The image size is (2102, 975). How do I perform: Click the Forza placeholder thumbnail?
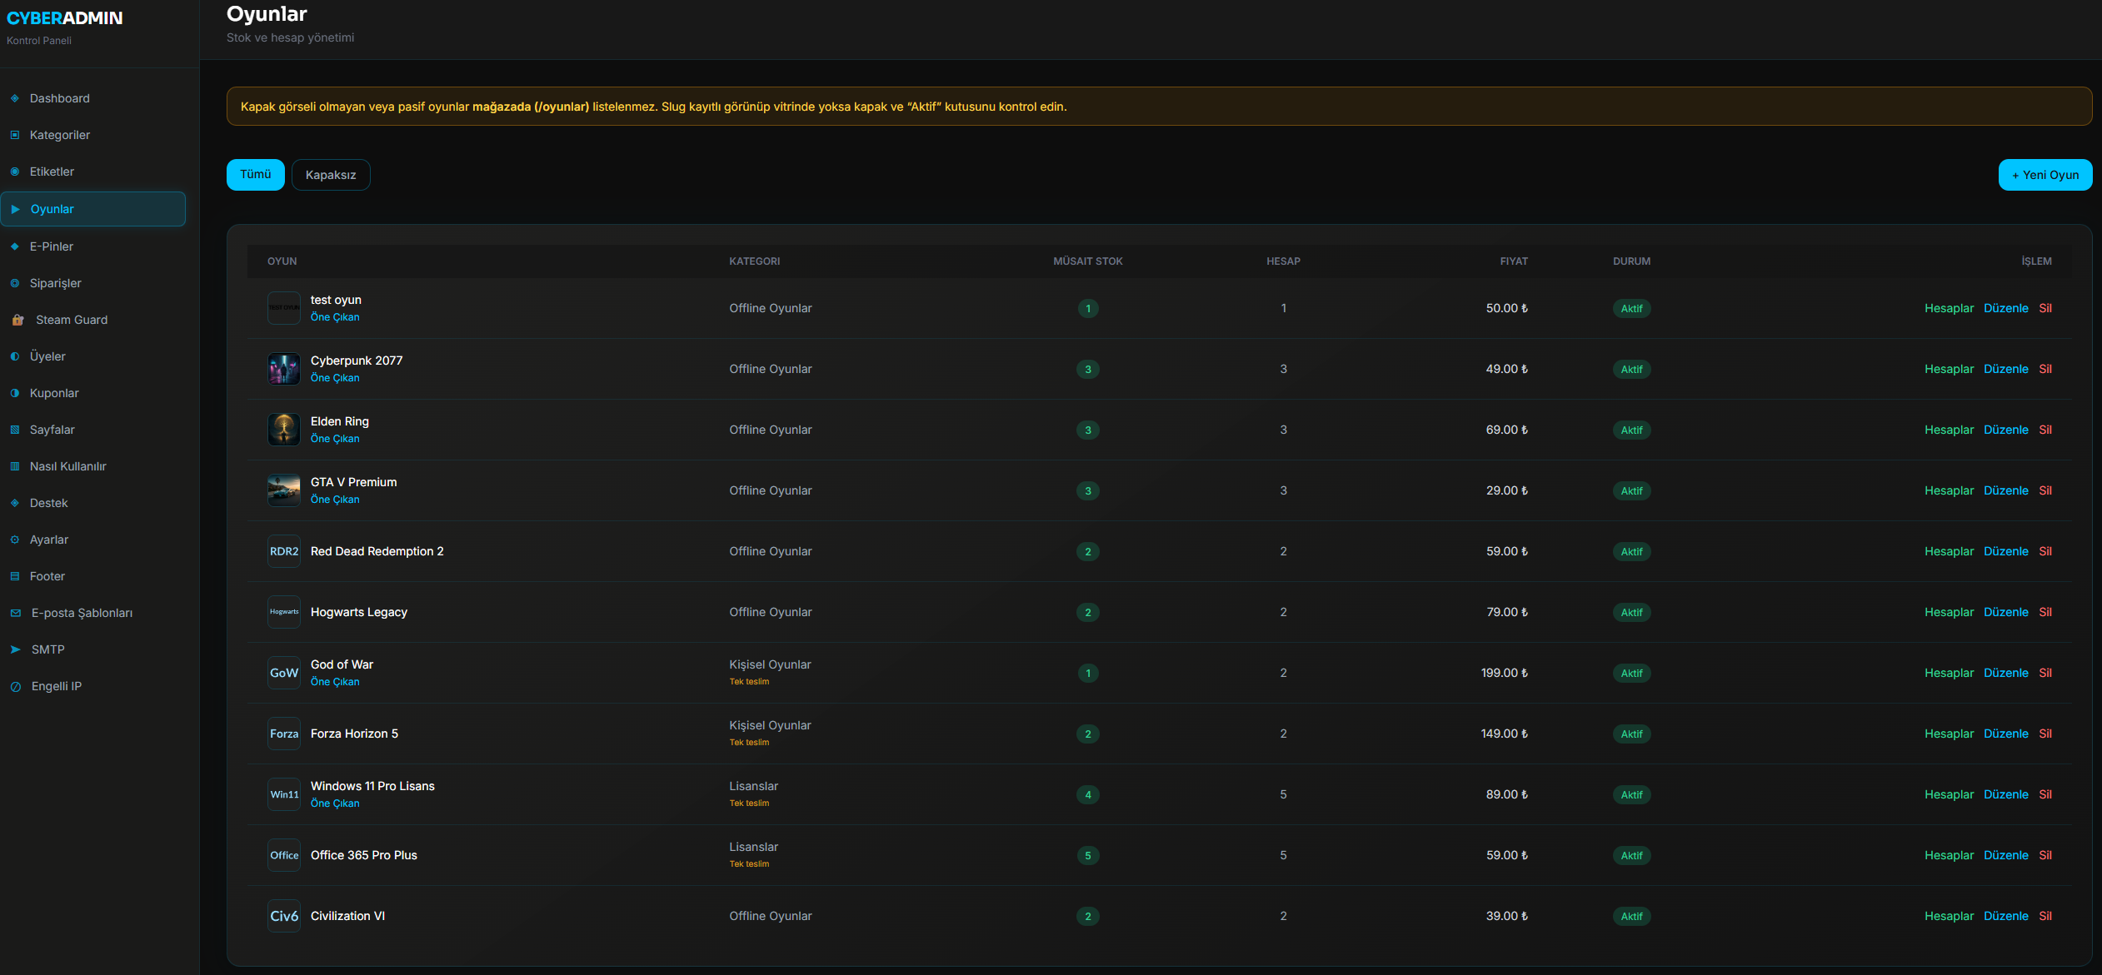284,734
